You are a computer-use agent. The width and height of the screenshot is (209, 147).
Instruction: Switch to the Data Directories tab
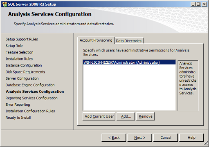click(x=129, y=41)
